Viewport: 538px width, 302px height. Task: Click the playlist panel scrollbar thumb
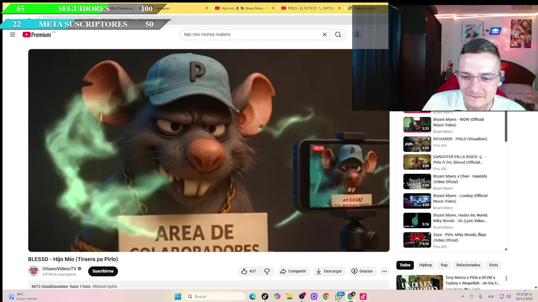(x=506, y=126)
